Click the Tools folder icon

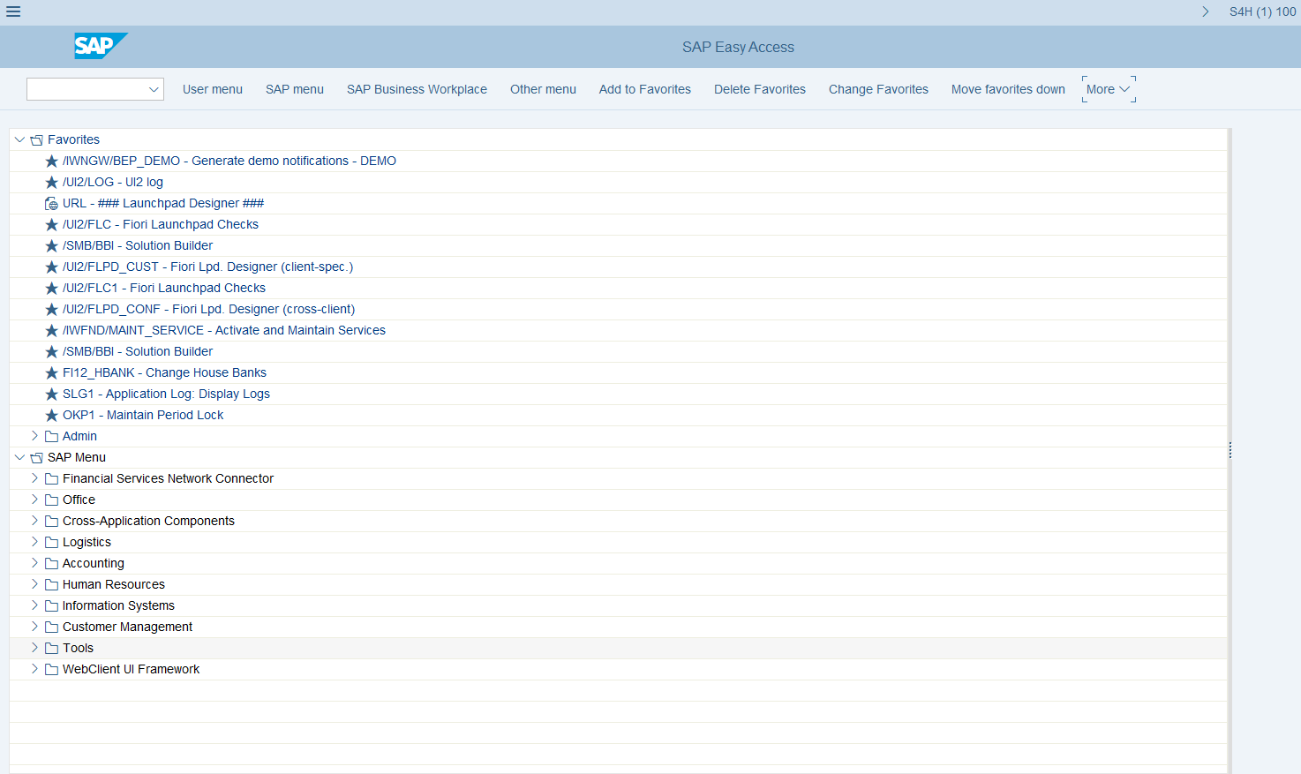pos(51,649)
